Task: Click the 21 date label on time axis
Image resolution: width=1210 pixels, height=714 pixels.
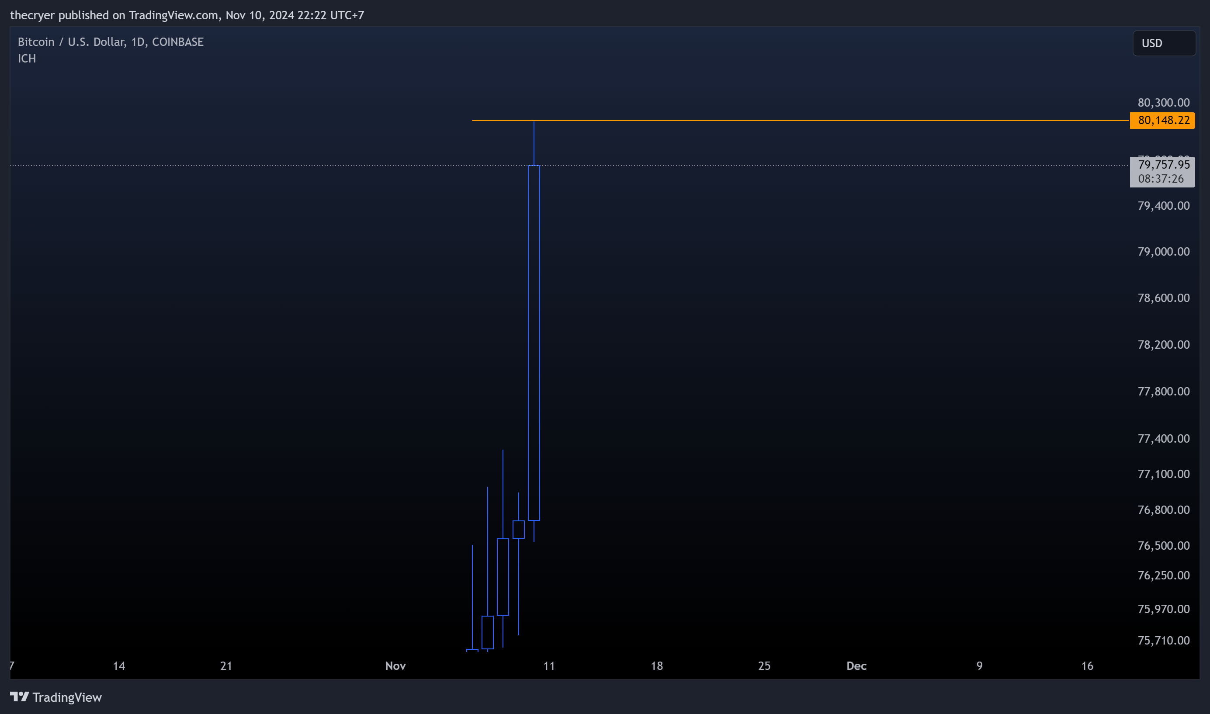Action: click(226, 666)
